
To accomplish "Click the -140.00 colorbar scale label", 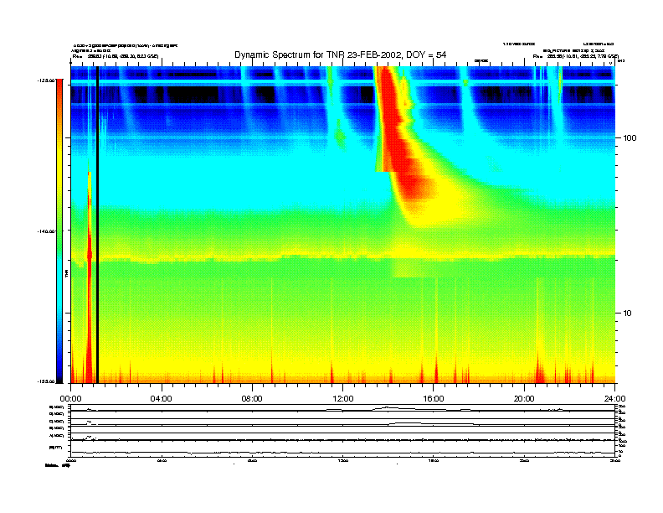I will pyautogui.click(x=47, y=231).
